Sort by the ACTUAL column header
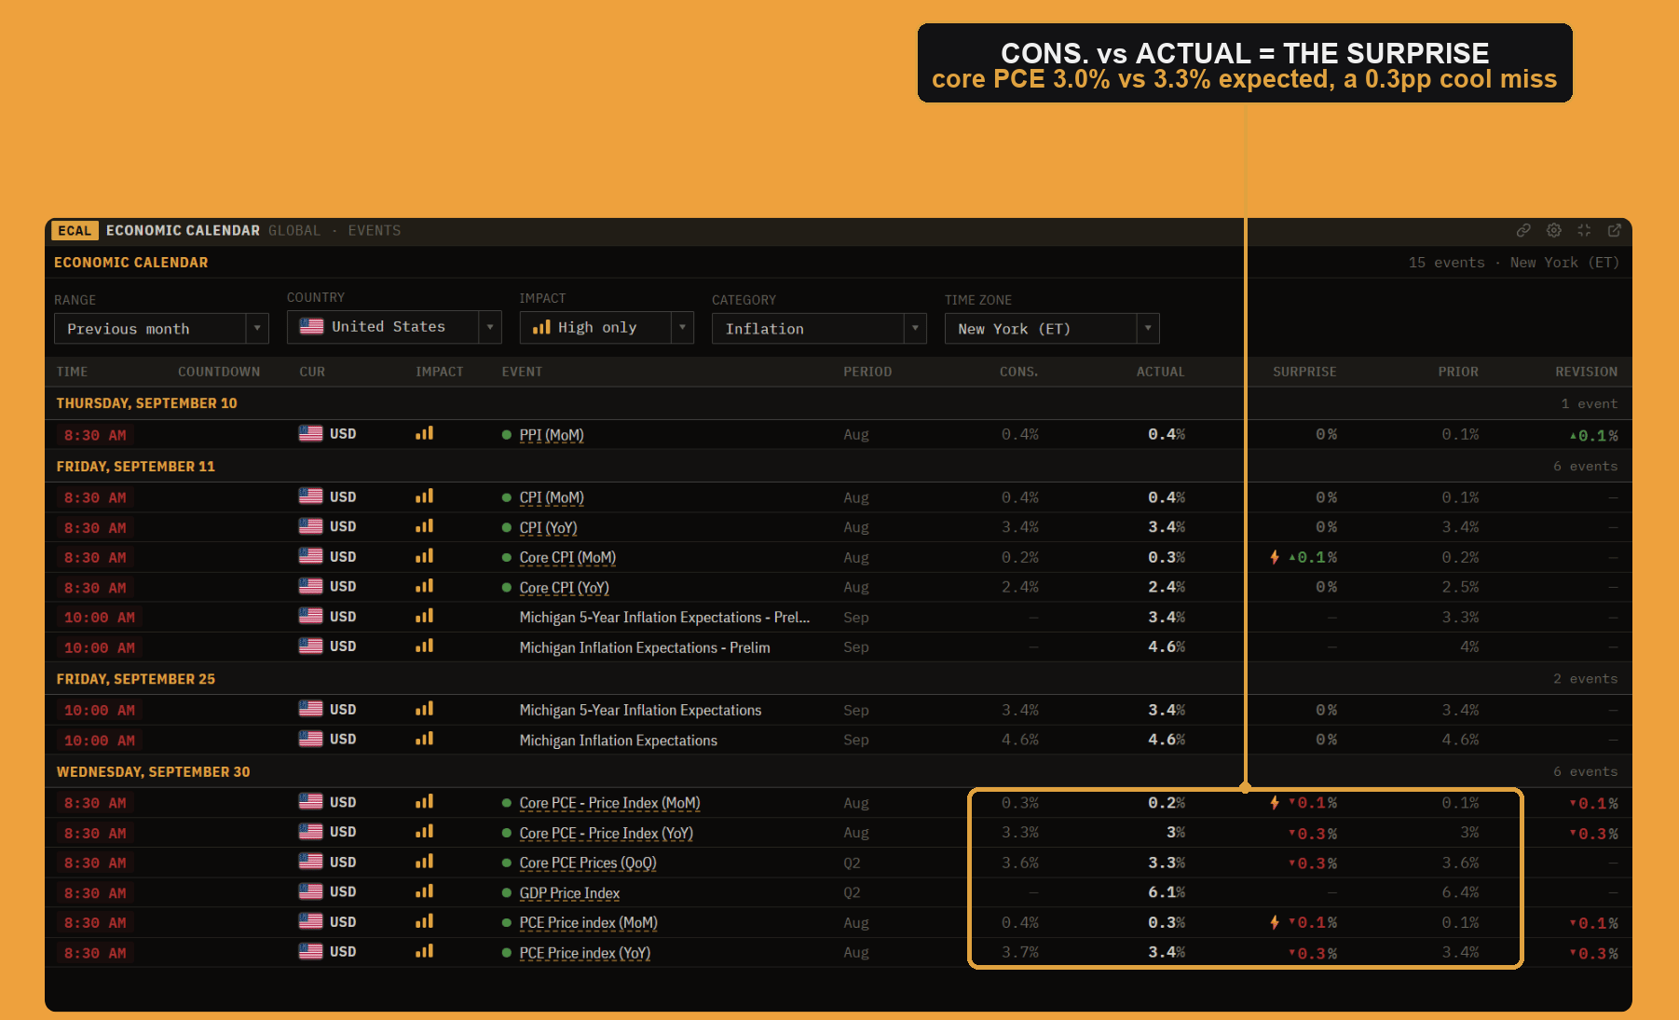Image resolution: width=1679 pixels, height=1020 pixels. (1160, 372)
